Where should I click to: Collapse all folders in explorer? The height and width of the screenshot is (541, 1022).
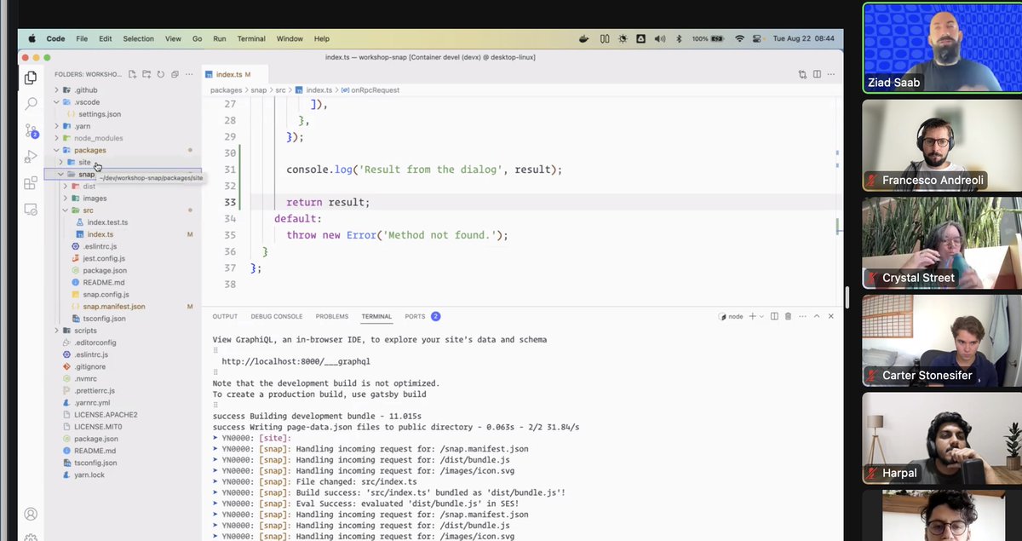pyautogui.click(x=175, y=74)
